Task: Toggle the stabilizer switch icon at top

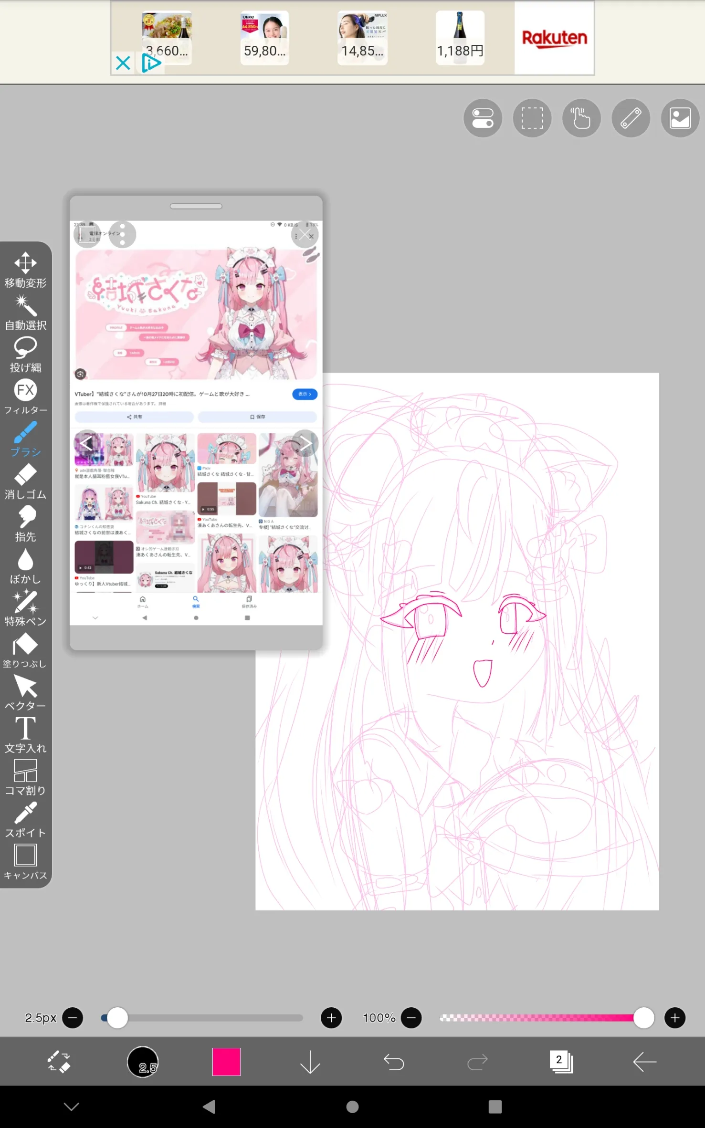Action: (483, 118)
